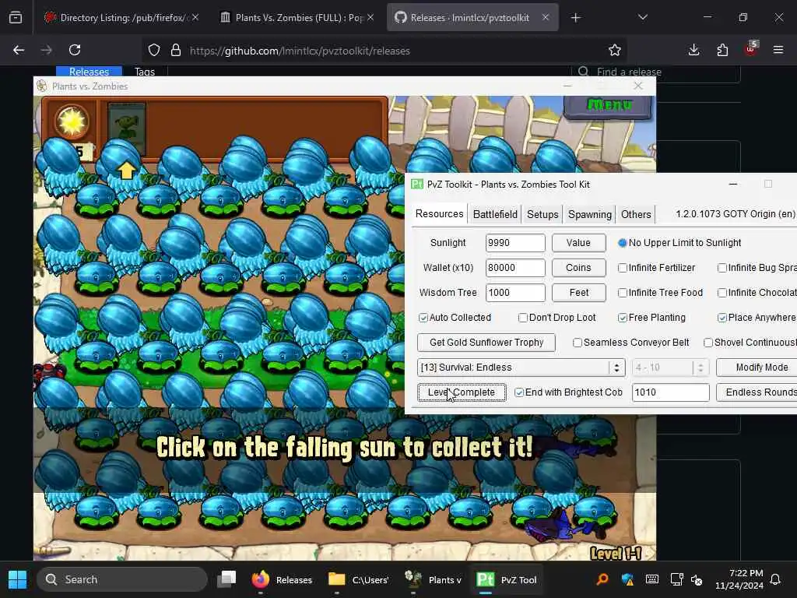Enable Infinite Fertilizer checkbox
Screen dimensions: 797x598
click(623, 268)
